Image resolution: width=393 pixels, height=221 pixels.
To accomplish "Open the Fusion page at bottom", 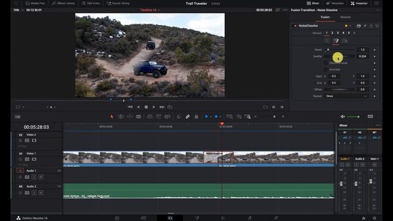I will pos(196,218).
